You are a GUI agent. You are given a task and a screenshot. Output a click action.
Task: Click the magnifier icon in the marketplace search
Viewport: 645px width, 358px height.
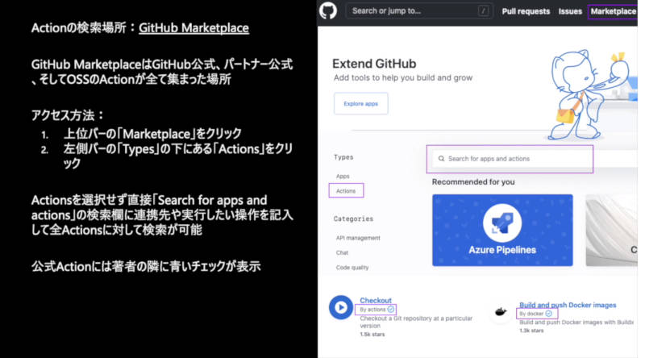441,159
